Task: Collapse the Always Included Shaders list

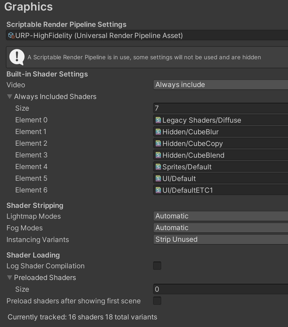Action: point(10,97)
